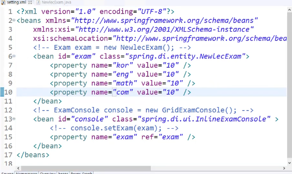Click the closing </bean> tag on line 11
Viewport: 292px width, 174px height.
click(x=48, y=101)
